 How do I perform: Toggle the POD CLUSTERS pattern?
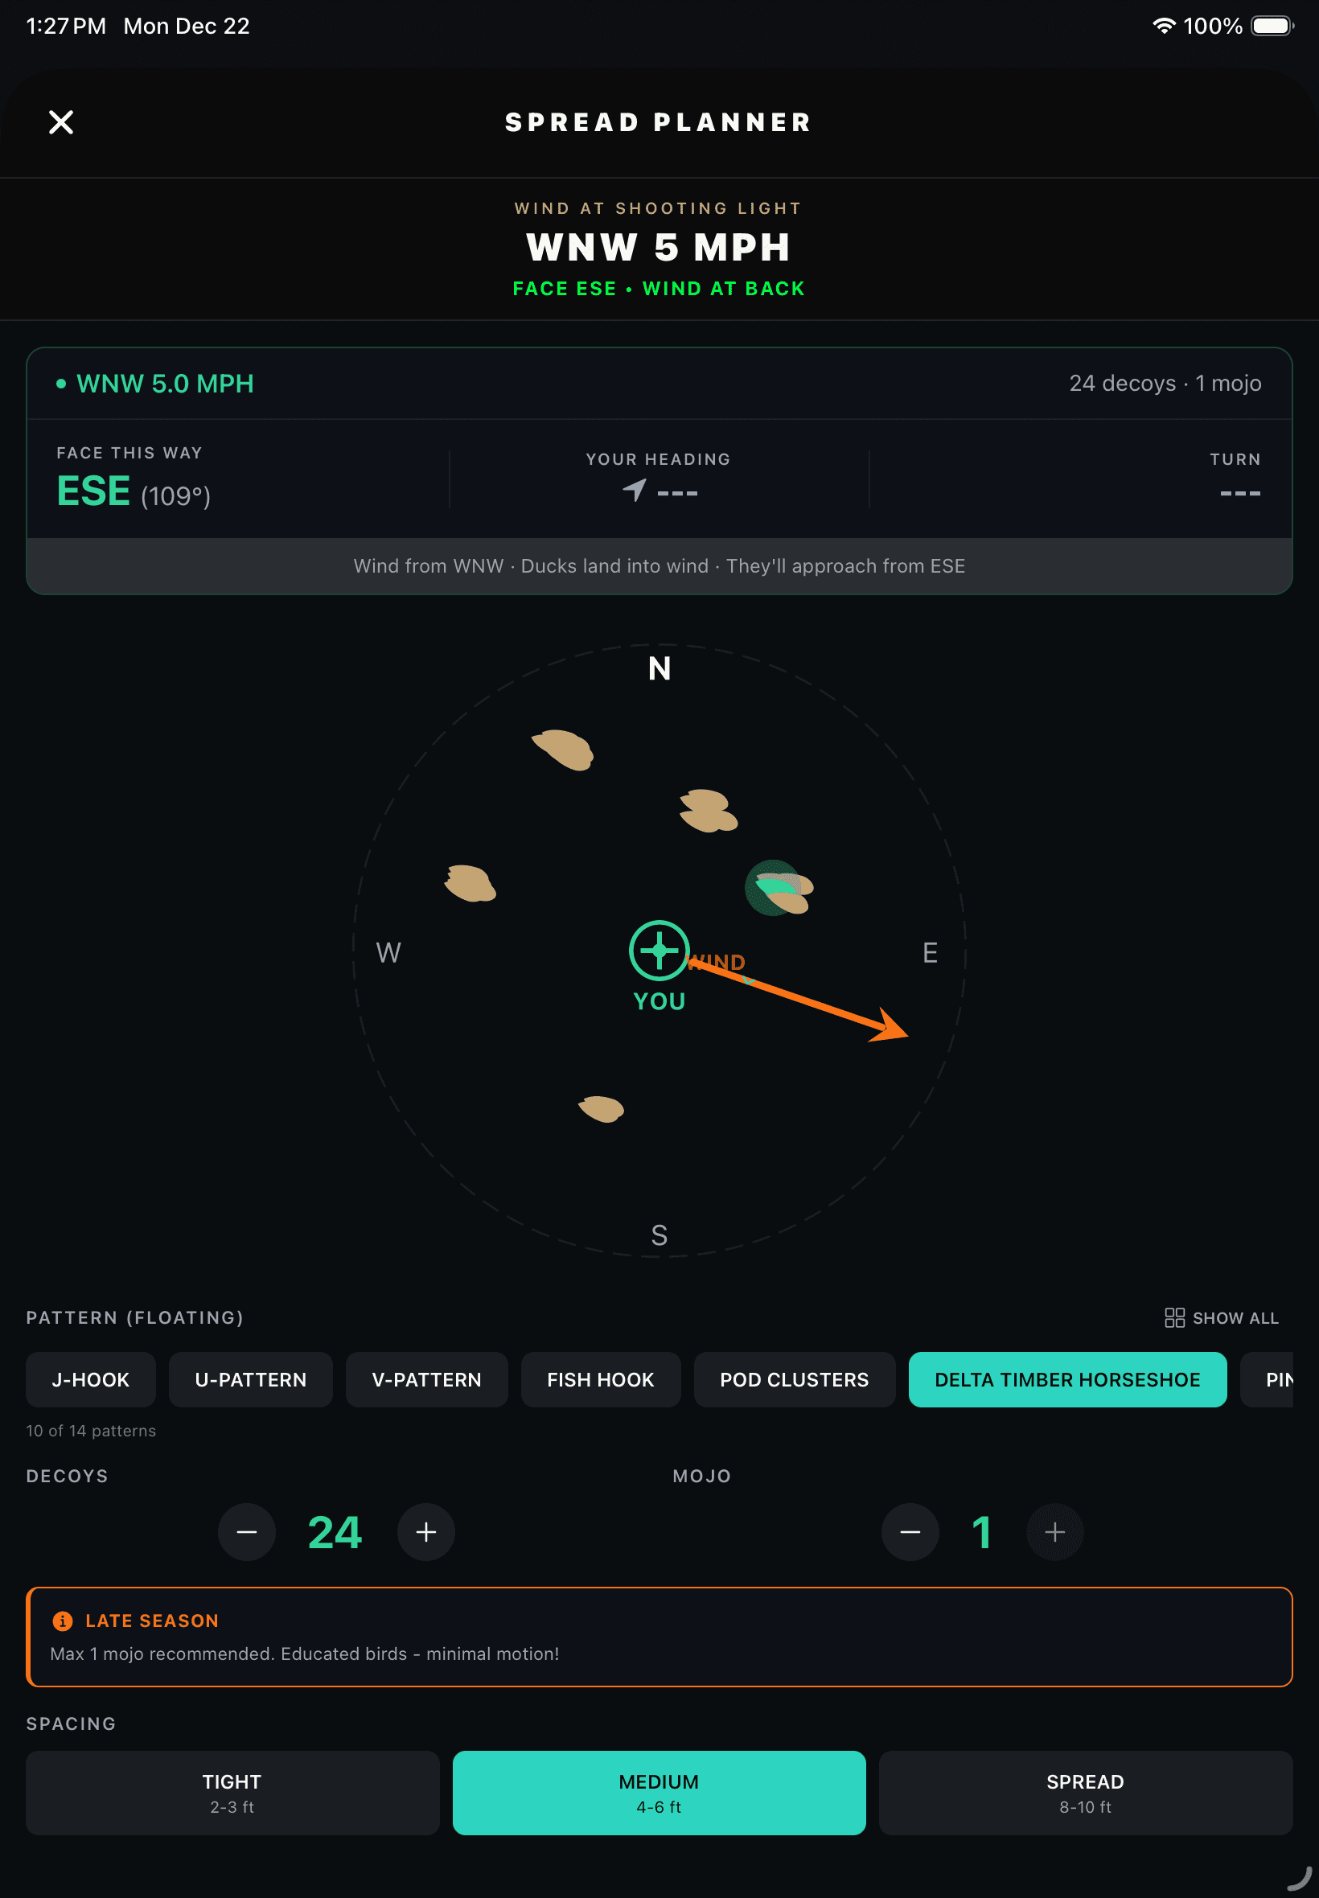pos(794,1379)
